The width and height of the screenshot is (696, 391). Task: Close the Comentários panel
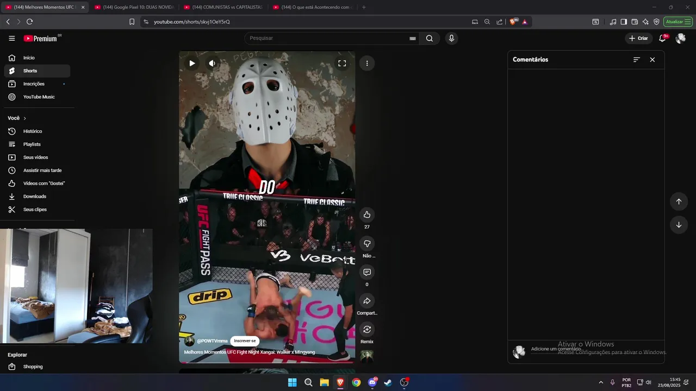coord(652,60)
